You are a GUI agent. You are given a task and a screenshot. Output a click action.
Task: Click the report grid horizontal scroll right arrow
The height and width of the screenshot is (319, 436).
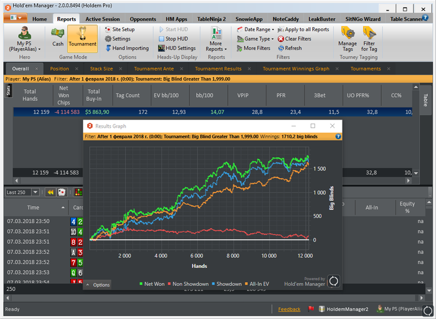409,181
